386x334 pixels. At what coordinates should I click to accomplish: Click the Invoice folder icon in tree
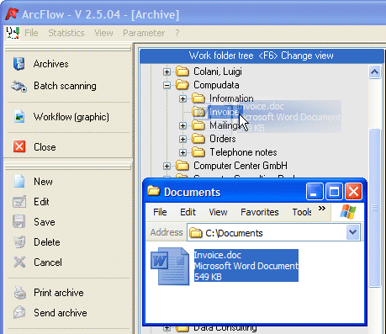click(198, 112)
